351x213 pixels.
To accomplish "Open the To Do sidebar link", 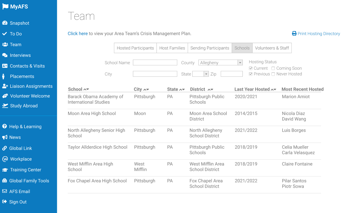I will click(x=16, y=34).
